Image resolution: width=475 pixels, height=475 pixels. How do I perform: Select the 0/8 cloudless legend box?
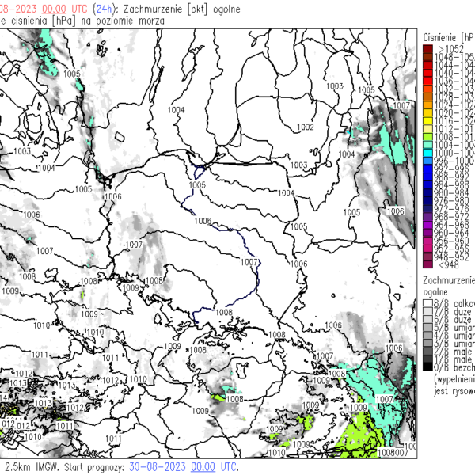(x=427, y=368)
